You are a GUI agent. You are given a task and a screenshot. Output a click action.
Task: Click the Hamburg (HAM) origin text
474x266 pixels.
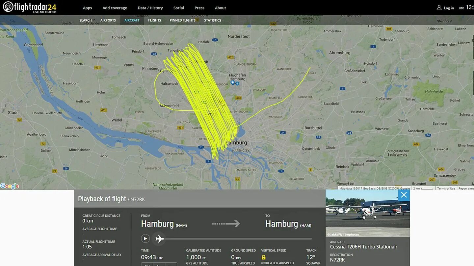[164, 224]
